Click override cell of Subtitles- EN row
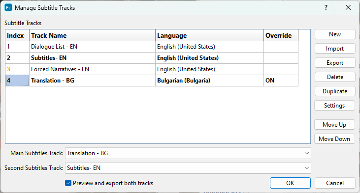The width and height of the screenshot is (360, 193). [x=281, y=58]
